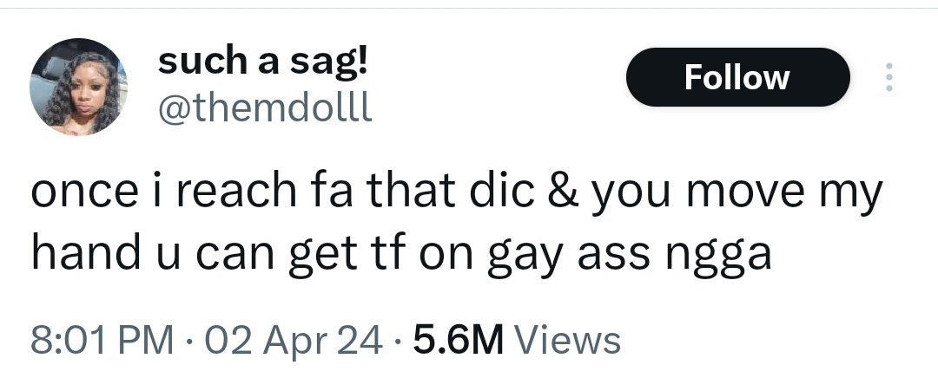Click the word Follow on the black pill
The width and height of the screenshot is (938, 378).
737,78
